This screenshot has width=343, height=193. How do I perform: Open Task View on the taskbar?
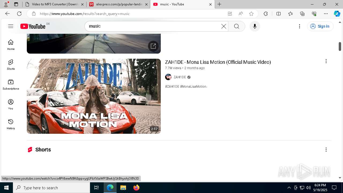click(96, 188)
